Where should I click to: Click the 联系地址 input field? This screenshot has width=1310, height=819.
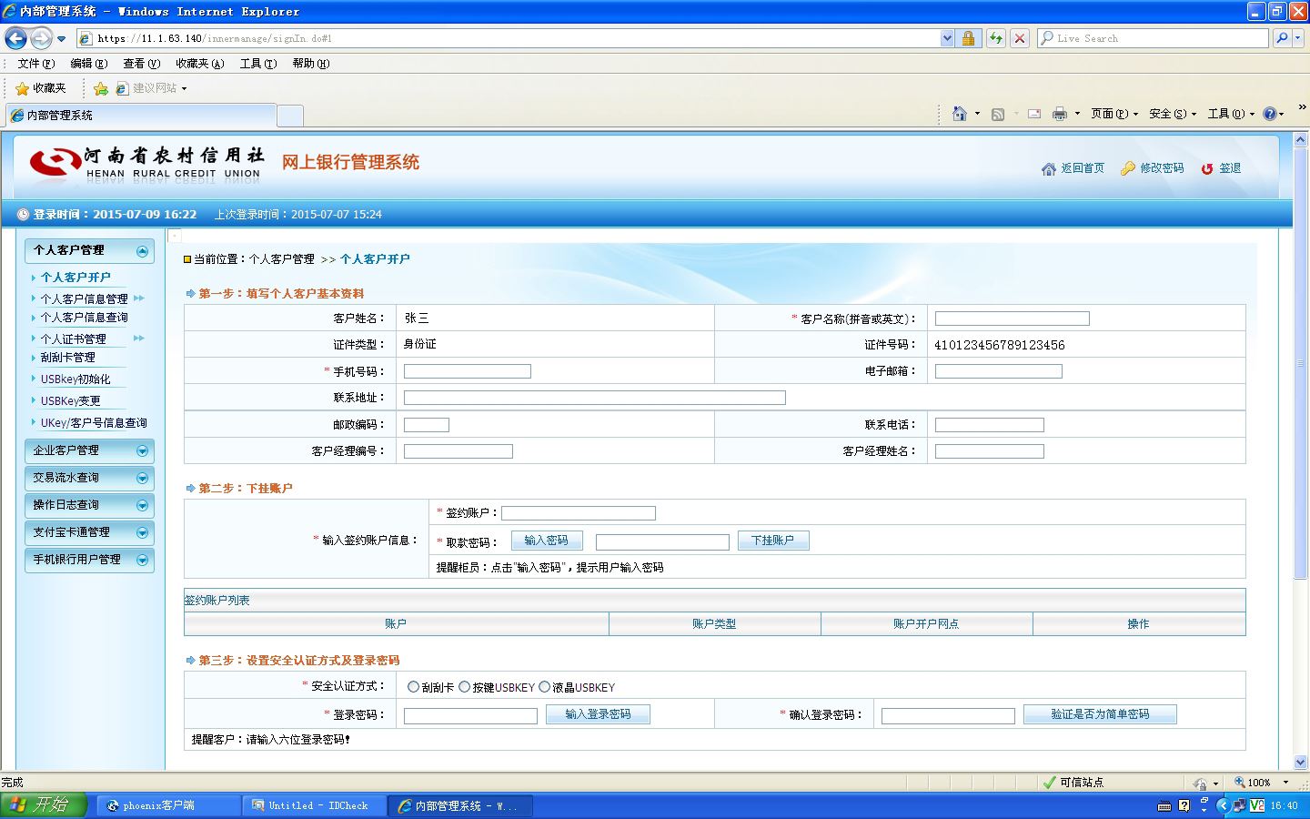pyautogui.click(x=595, y=398)
